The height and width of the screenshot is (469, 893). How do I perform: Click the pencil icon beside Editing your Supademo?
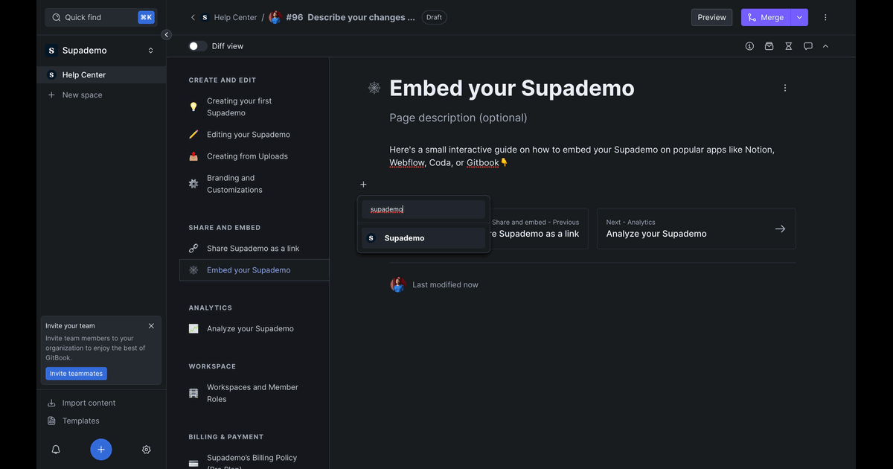(193, 135)
